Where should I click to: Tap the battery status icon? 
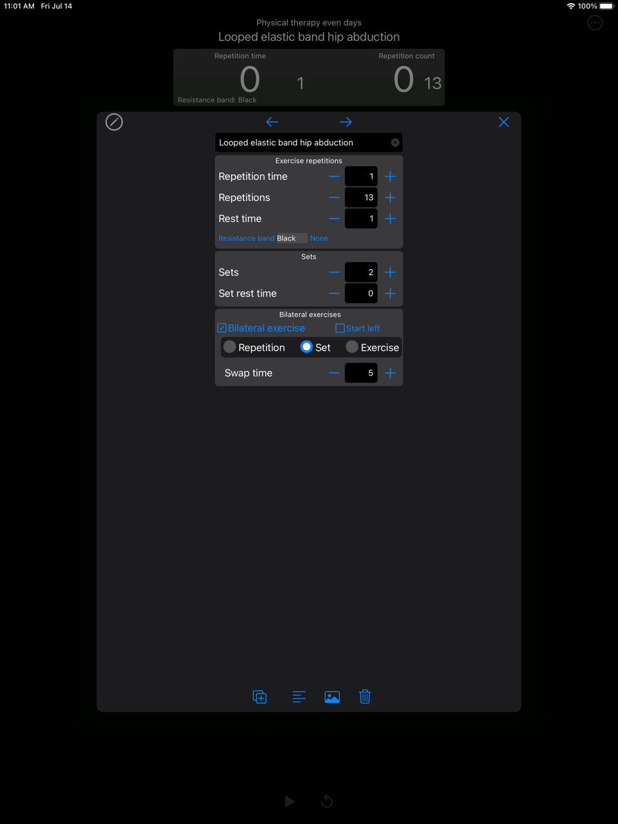pos(607,6)
